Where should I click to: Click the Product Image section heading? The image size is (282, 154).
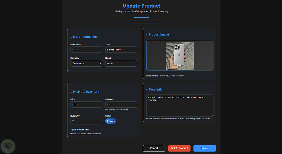(x=159, y=34)
